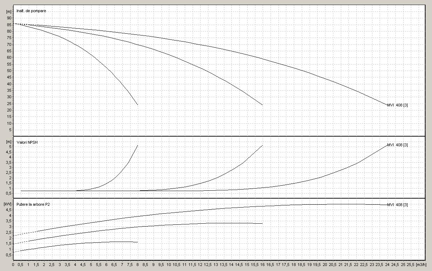The width and height of the screenshot is (432, 271).
Task: Click the 24 tick on flow axis
Action: point(388,265)
